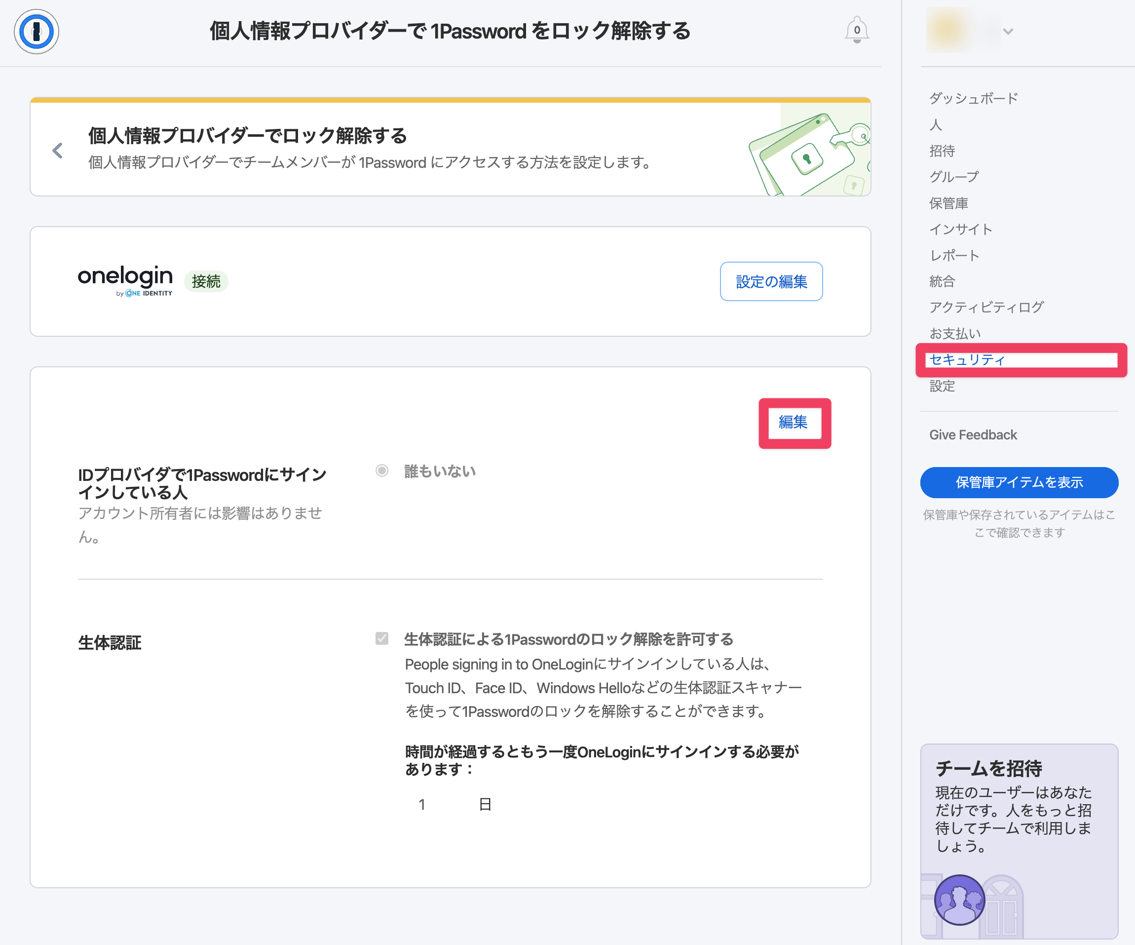Open the notifications bell icon
This screenshot has height=945, width=1135.
[857, 30]
